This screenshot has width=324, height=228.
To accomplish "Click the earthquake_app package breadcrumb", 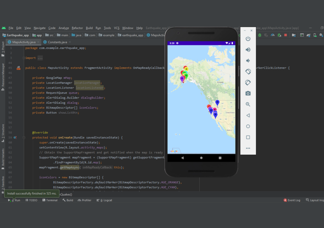I will (131, 35).
